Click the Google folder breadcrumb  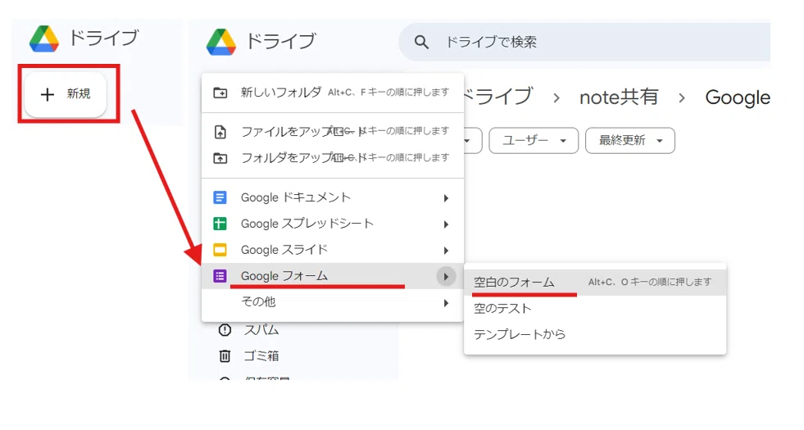[738, 97]
